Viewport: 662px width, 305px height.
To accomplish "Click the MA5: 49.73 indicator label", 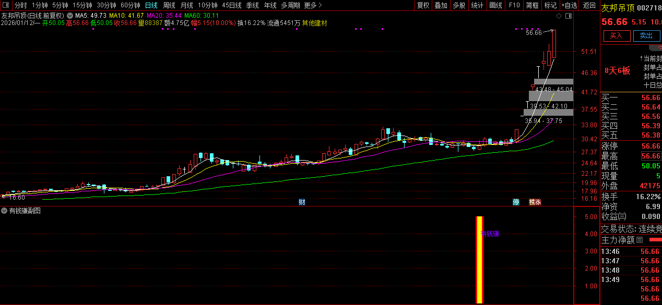I will tap(91, 16).
